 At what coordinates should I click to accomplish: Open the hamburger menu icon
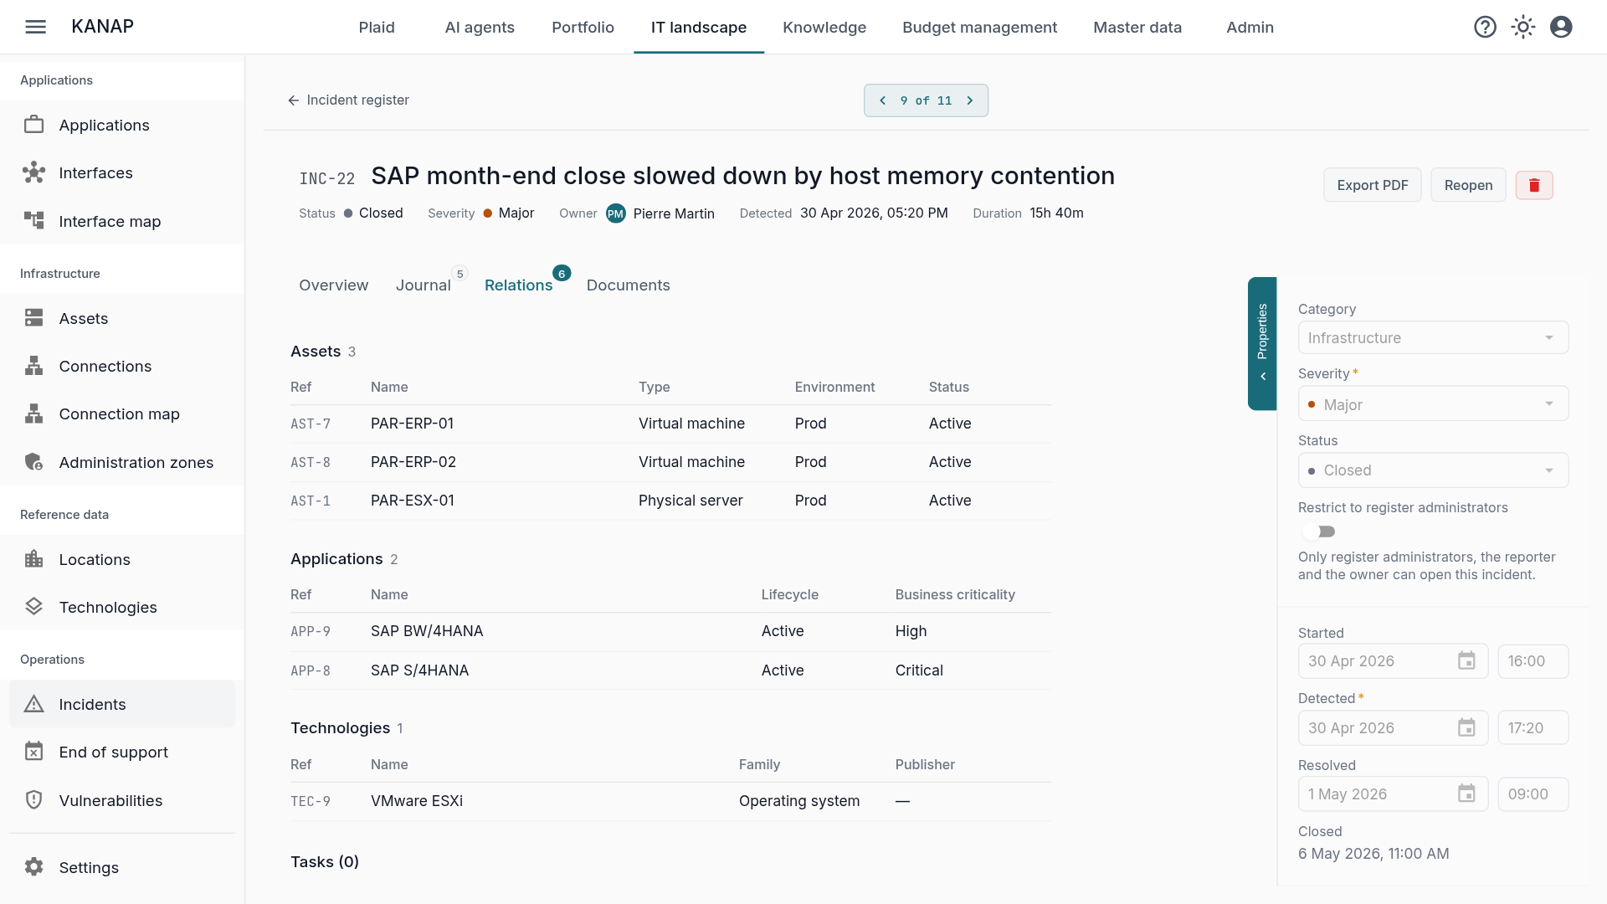(x=35, y=27)
